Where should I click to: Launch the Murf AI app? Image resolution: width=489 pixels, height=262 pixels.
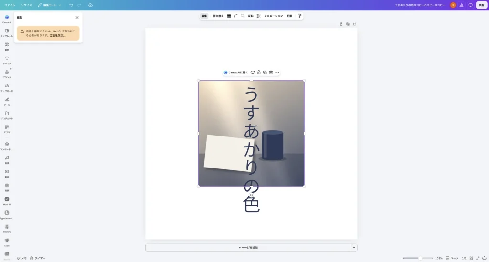7,200
